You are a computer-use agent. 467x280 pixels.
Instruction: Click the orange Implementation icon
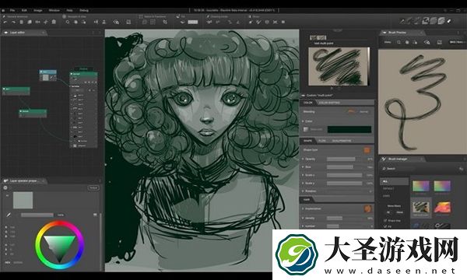(368, 208)
